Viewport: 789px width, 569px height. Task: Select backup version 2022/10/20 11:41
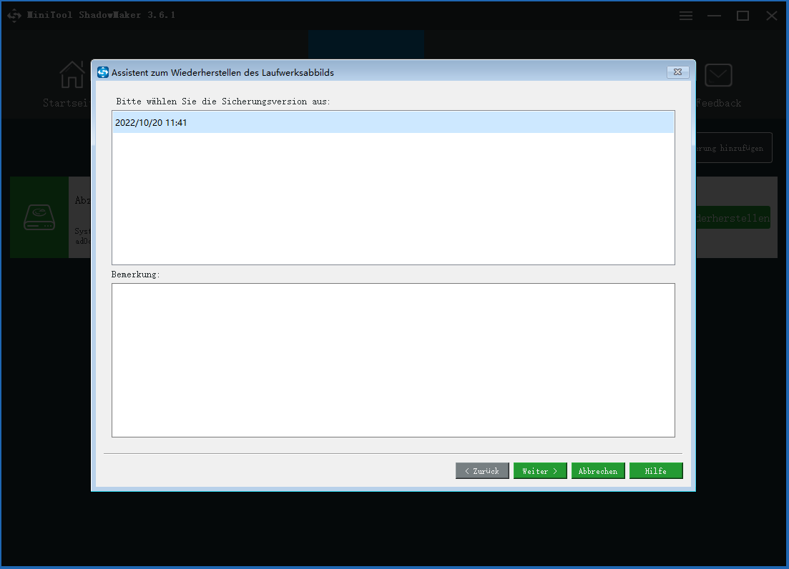tap(393, 123)
